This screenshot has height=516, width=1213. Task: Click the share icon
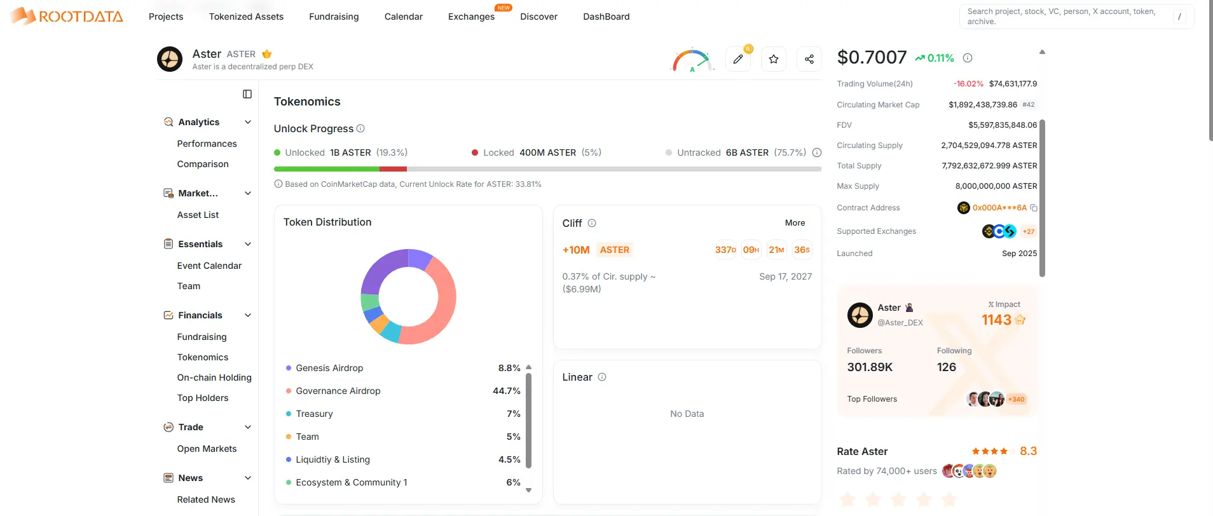point(809,59)
